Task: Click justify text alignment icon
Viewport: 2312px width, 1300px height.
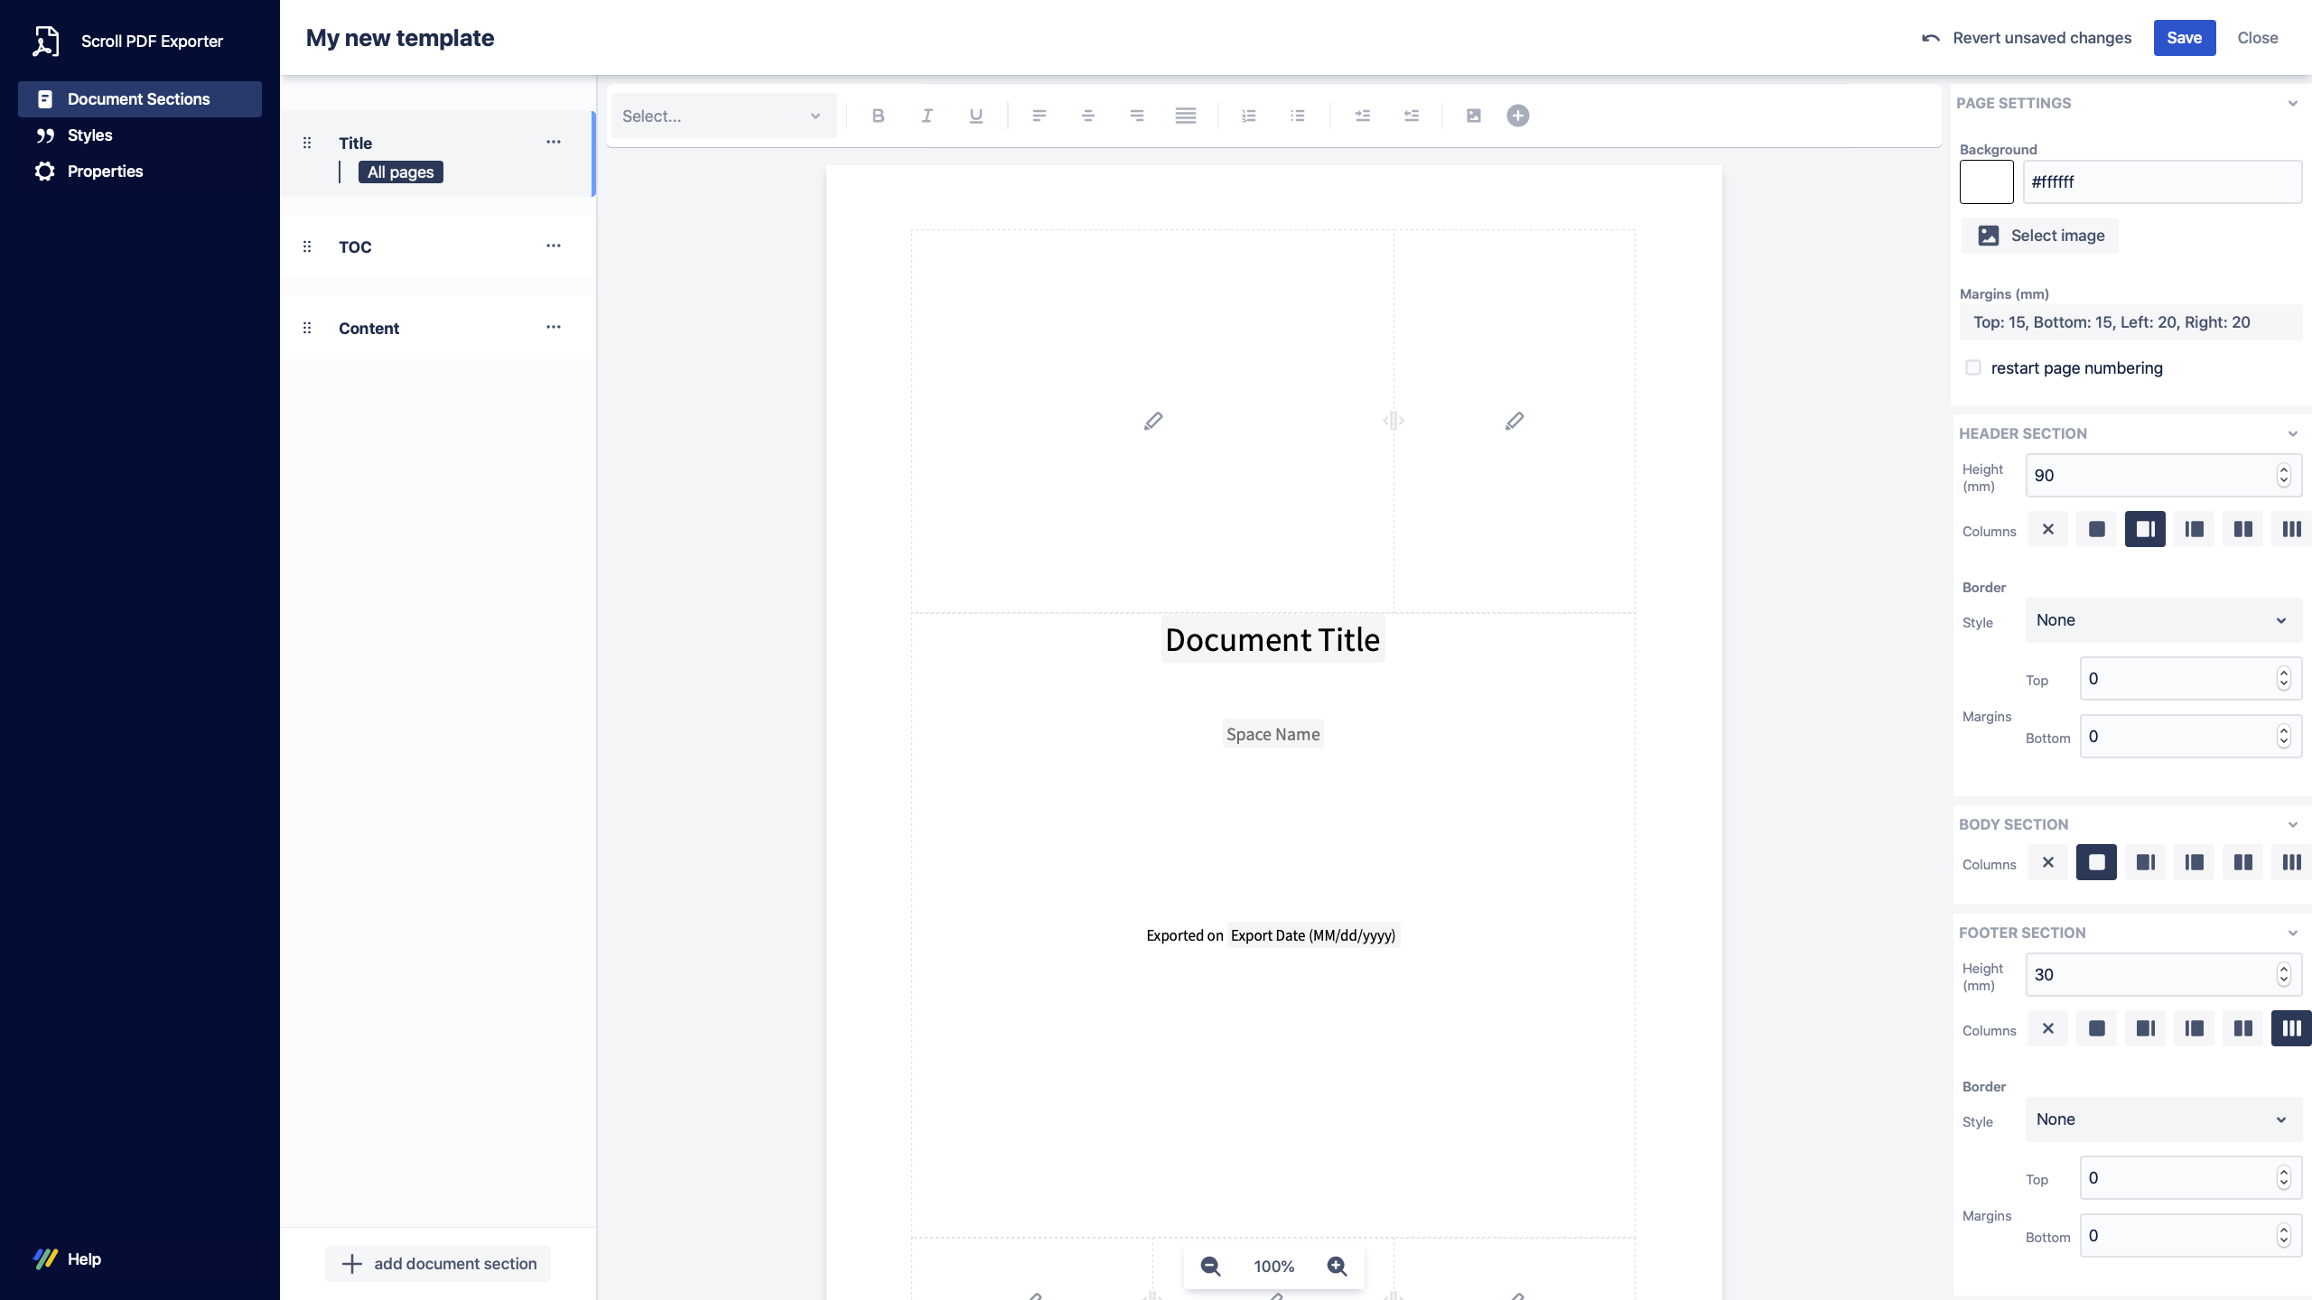Action: click(x=1186, y=116)
